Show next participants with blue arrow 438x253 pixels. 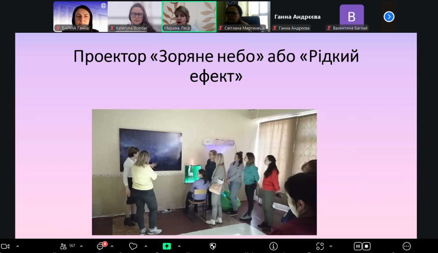[x=389, y=17]
